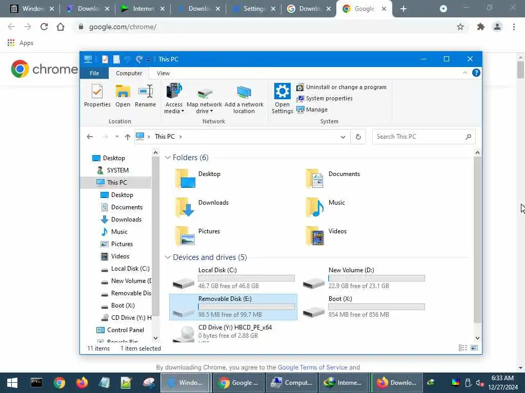Open Chrome extensions puzzle icon
The width and height of the screenshot is (525, 393).
point(481,27)
